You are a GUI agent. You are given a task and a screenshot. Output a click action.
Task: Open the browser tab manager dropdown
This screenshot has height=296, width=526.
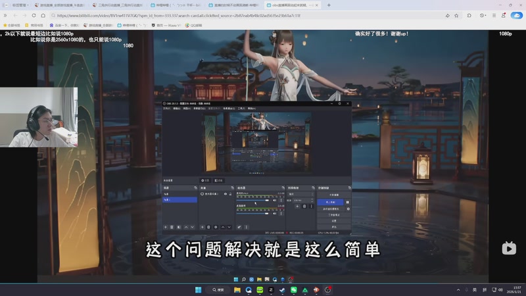click(19, 5)
